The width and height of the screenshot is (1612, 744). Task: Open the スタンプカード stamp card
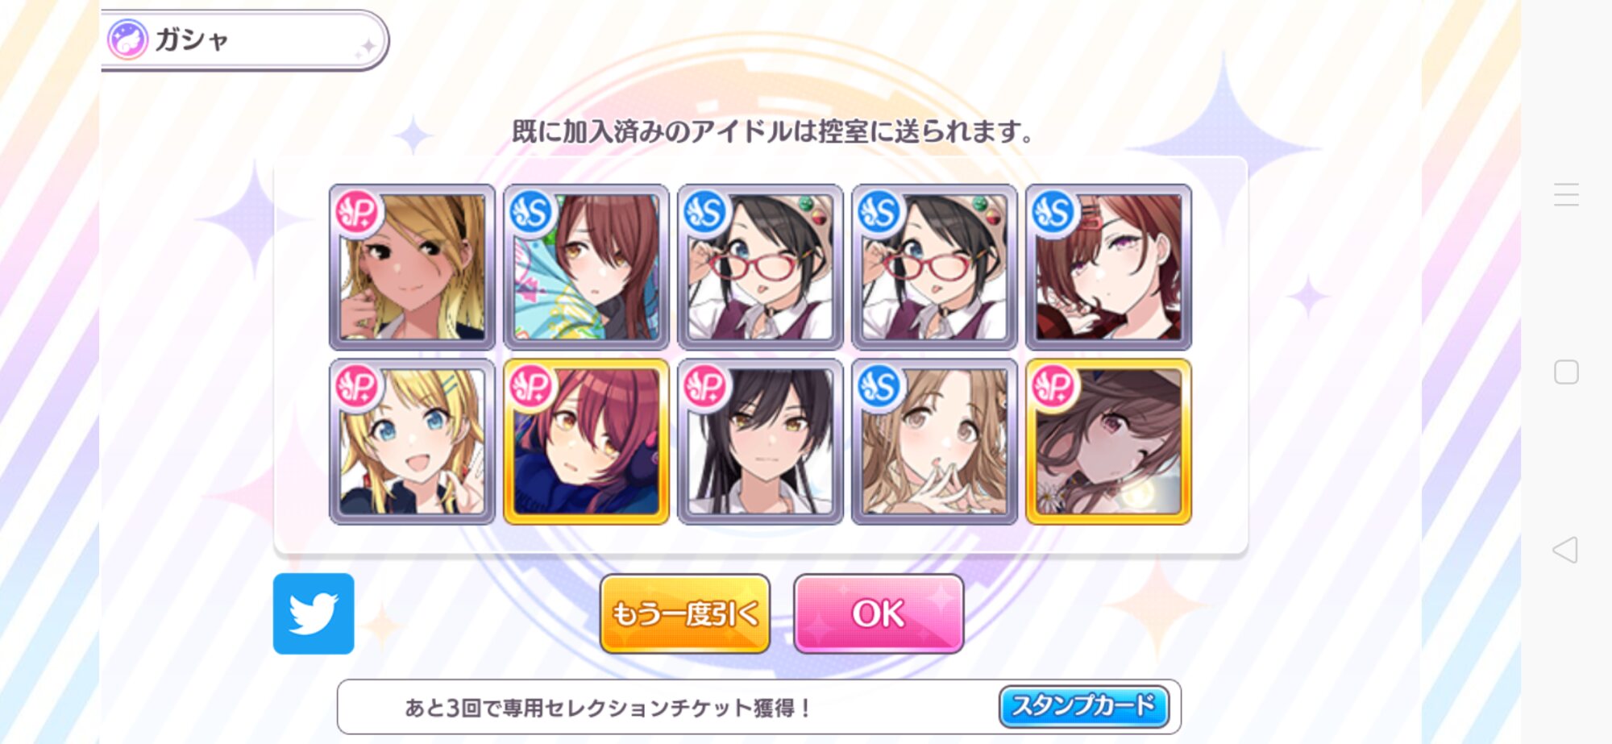click(x=1083, y=706)
